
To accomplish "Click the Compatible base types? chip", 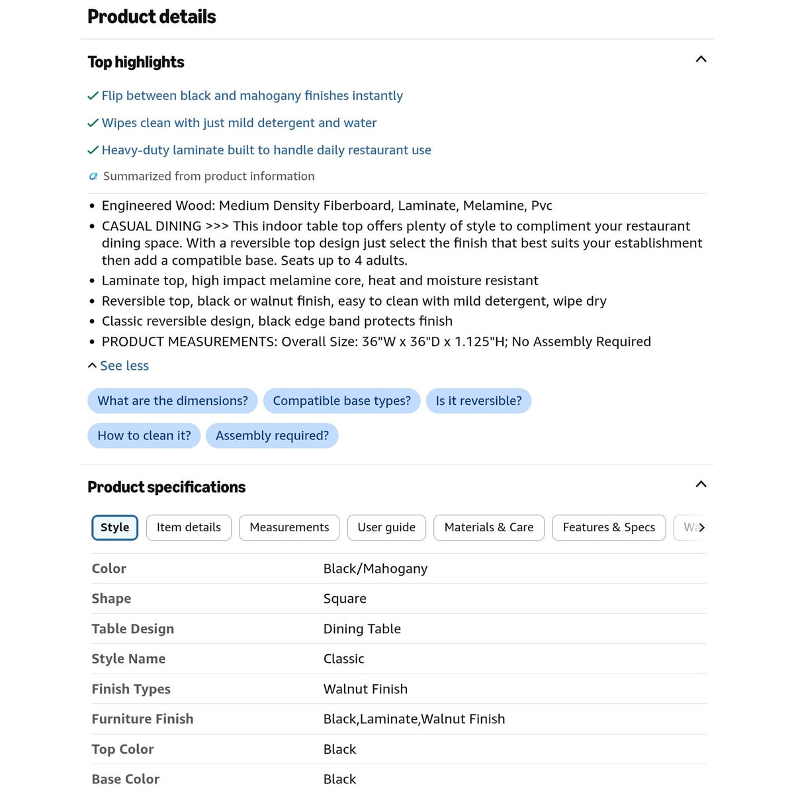I will pyautogui.click(x=342, y=401).
